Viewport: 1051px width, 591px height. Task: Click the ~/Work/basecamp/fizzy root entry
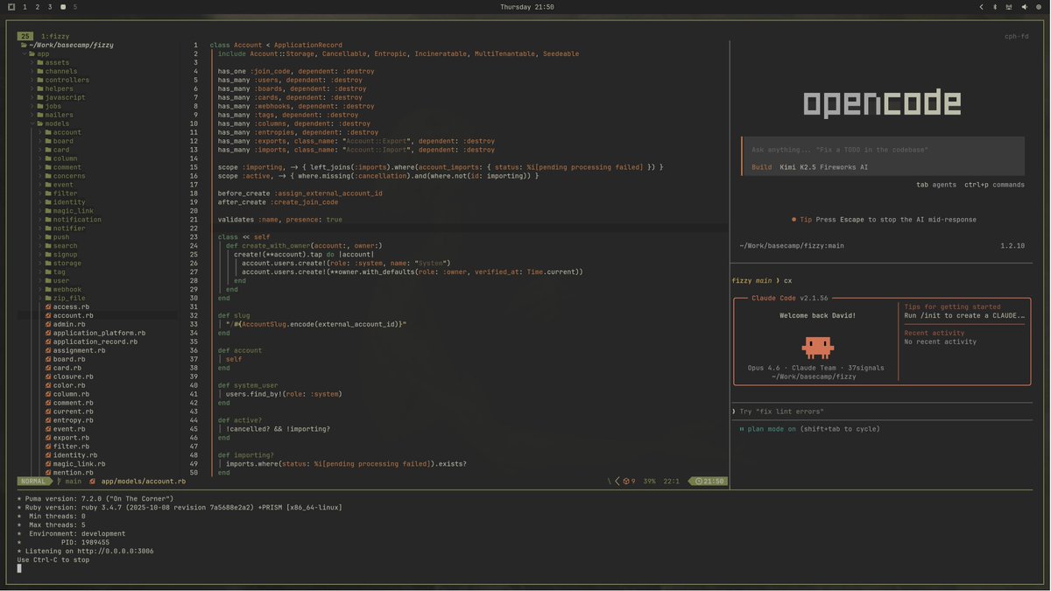pos(71,46)
